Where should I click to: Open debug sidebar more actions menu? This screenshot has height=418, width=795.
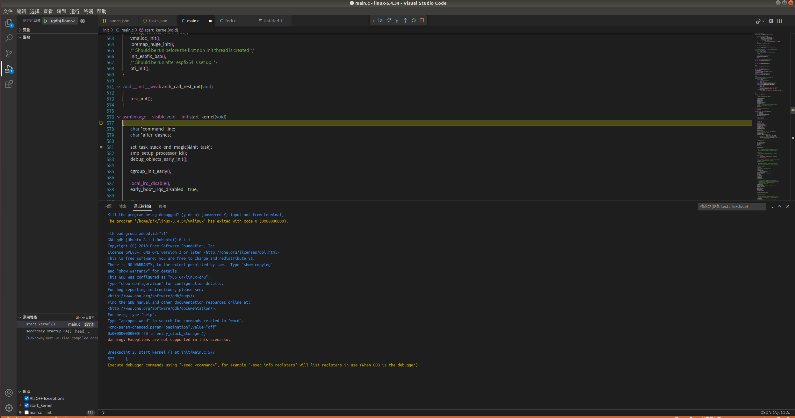91,21
